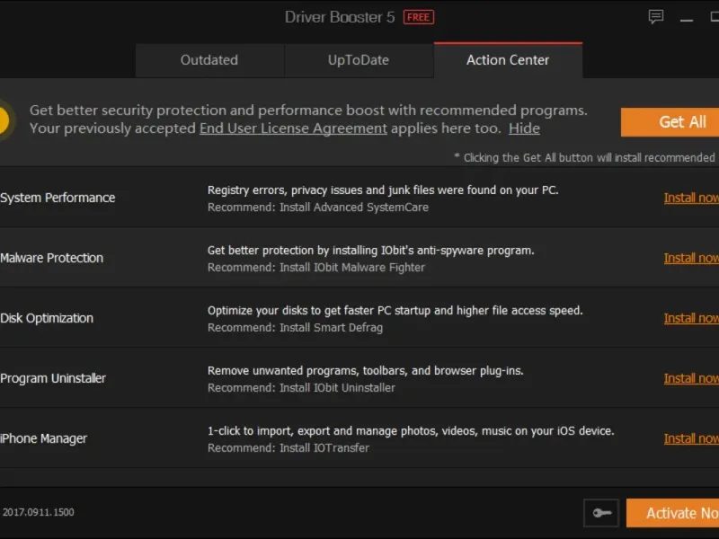Image resolution: width=719 pixels, height=539 pixels.
Task: Hide the recommendation banner via Hide link
Action: click(524, 128)
